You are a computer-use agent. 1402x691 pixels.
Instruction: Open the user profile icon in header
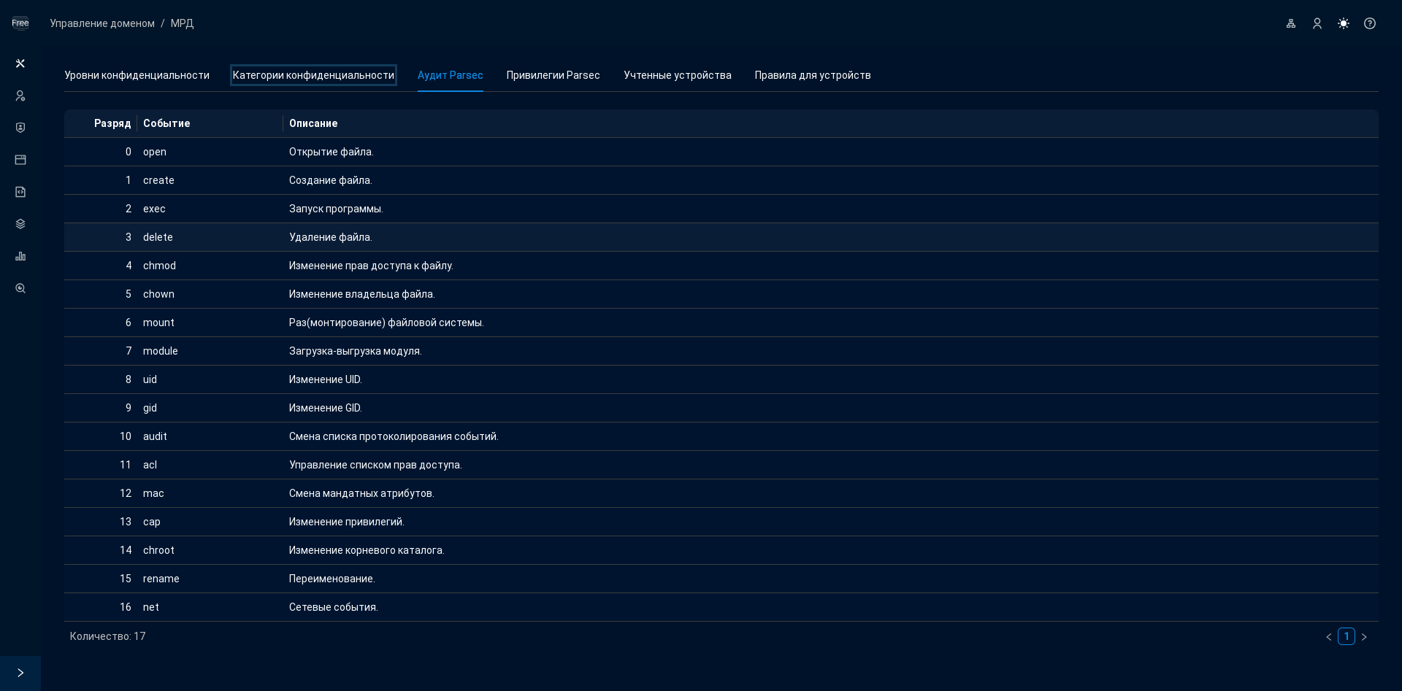point(1317,23)
